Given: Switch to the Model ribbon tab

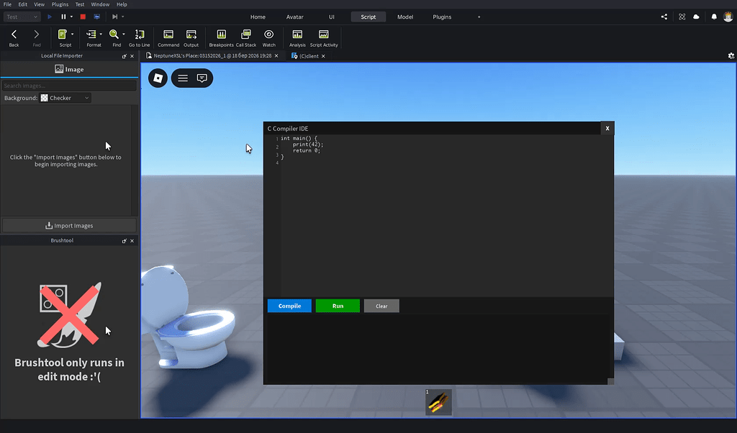Looking at the screenshot, I should (x=405, y=17).
